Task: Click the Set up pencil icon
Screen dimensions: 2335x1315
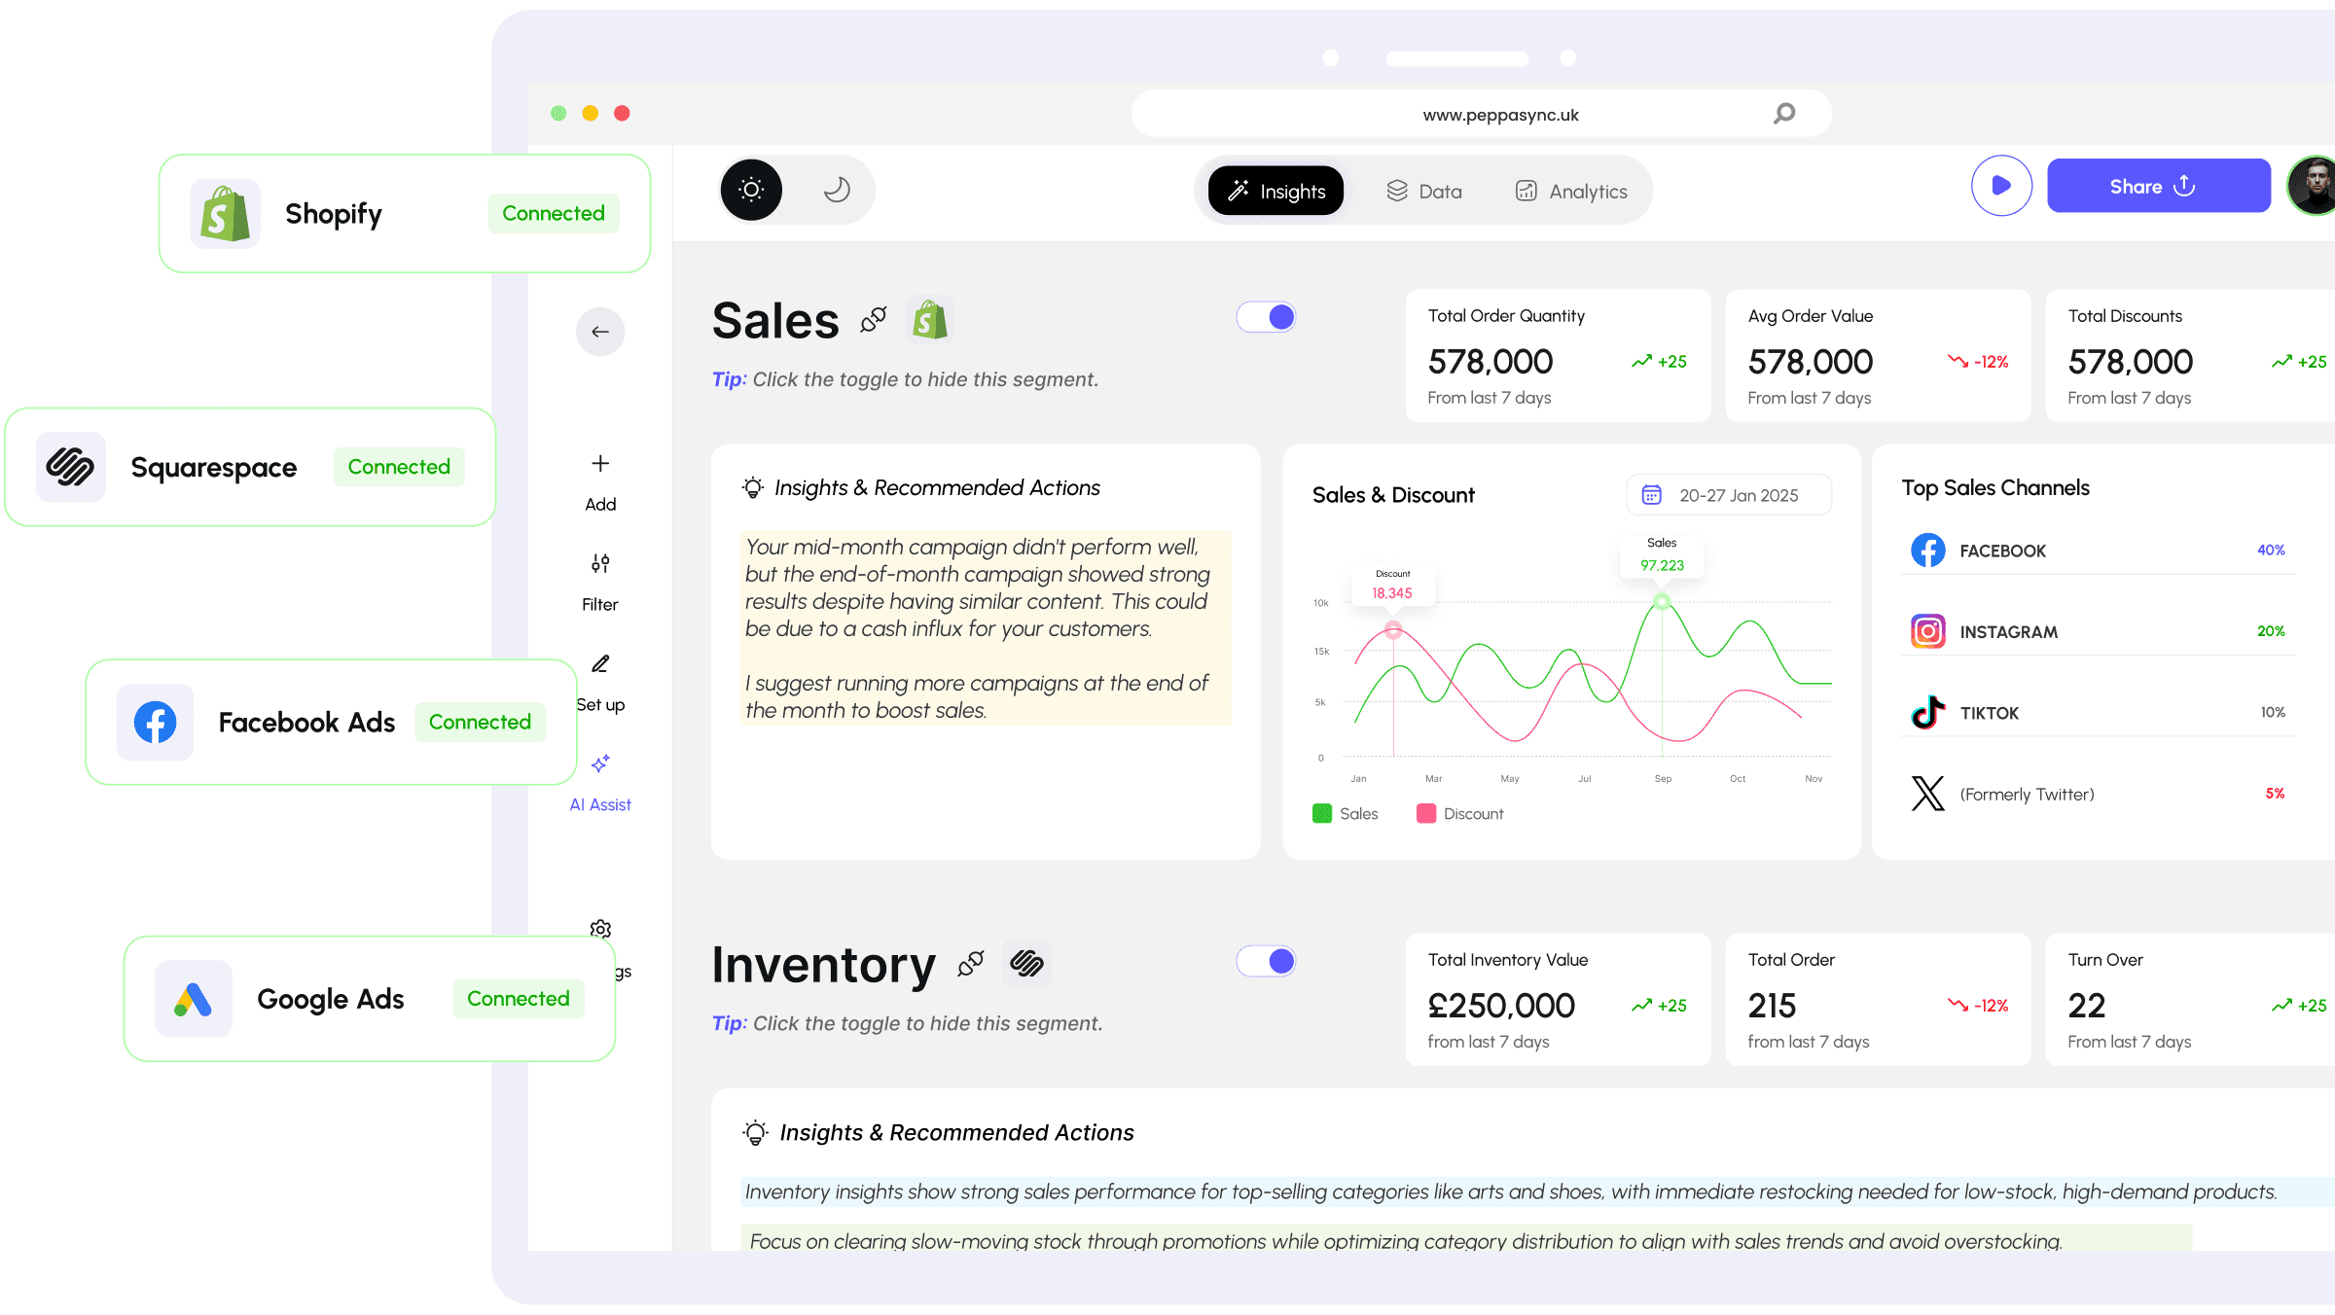Action: 600,664
